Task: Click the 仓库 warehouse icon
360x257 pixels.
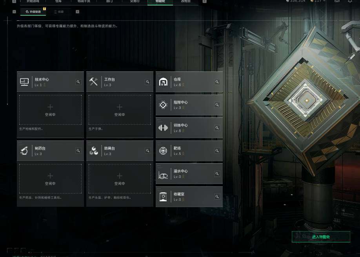Action: click(x=163, y=82)
